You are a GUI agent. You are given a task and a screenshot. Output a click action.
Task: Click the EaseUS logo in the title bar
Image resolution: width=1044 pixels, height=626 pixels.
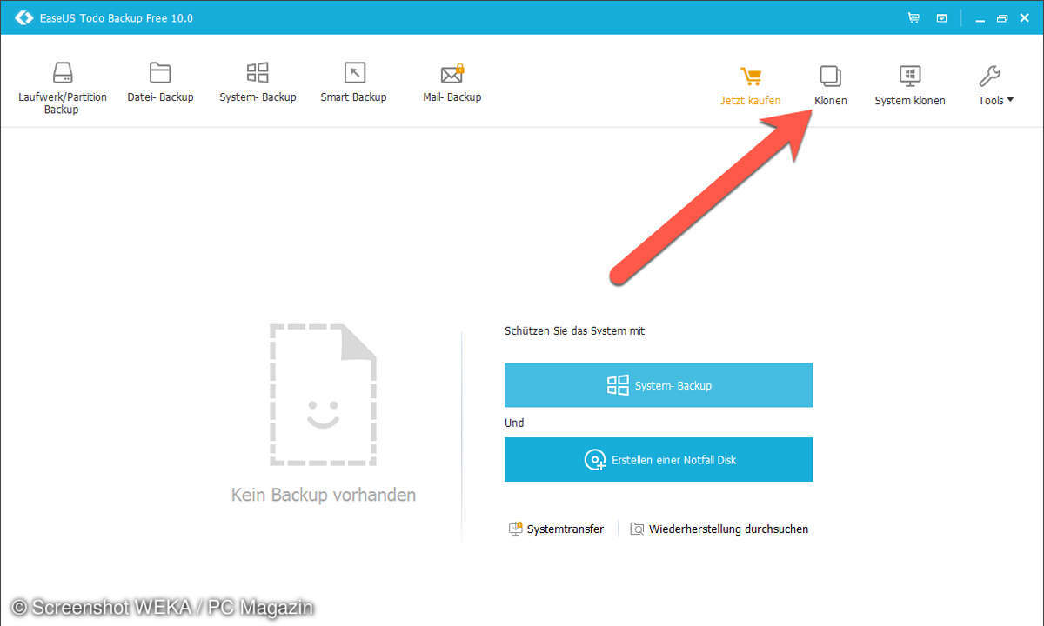(23, 17)
